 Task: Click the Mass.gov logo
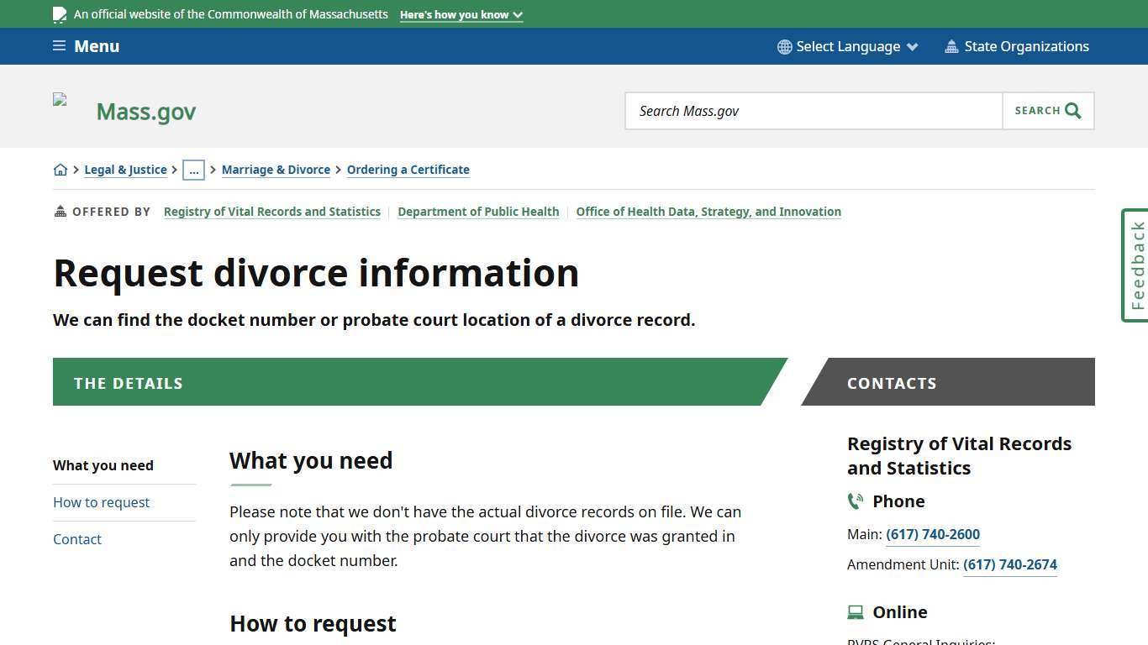coord(145,111)
